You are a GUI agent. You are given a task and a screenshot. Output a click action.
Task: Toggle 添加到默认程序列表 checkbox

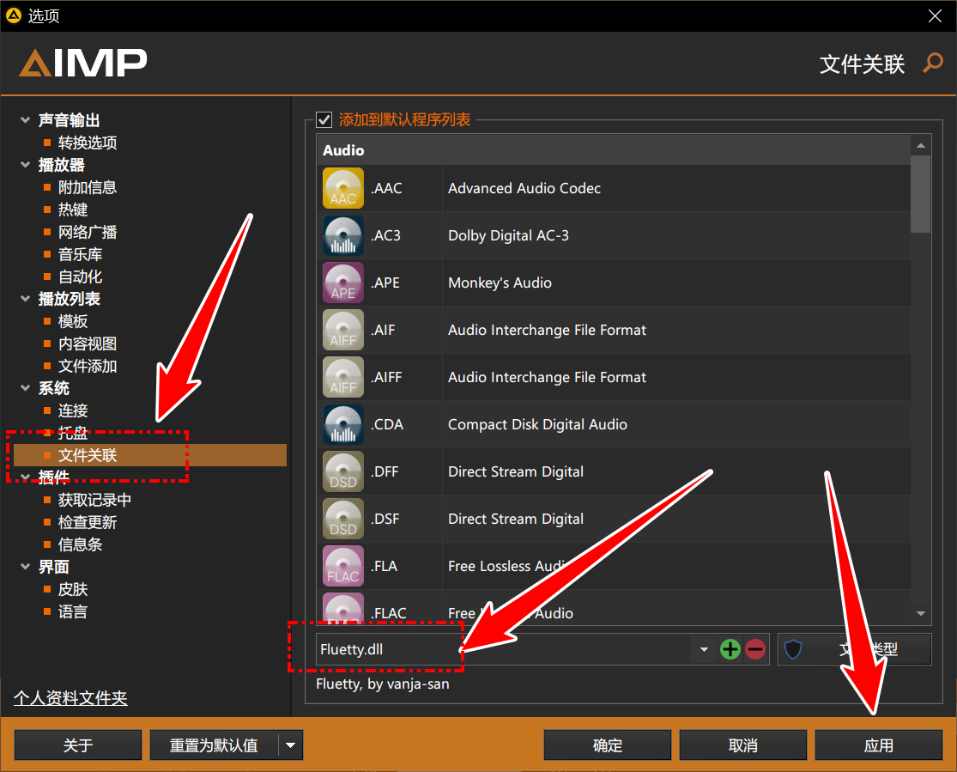click(x=324, y=119)
